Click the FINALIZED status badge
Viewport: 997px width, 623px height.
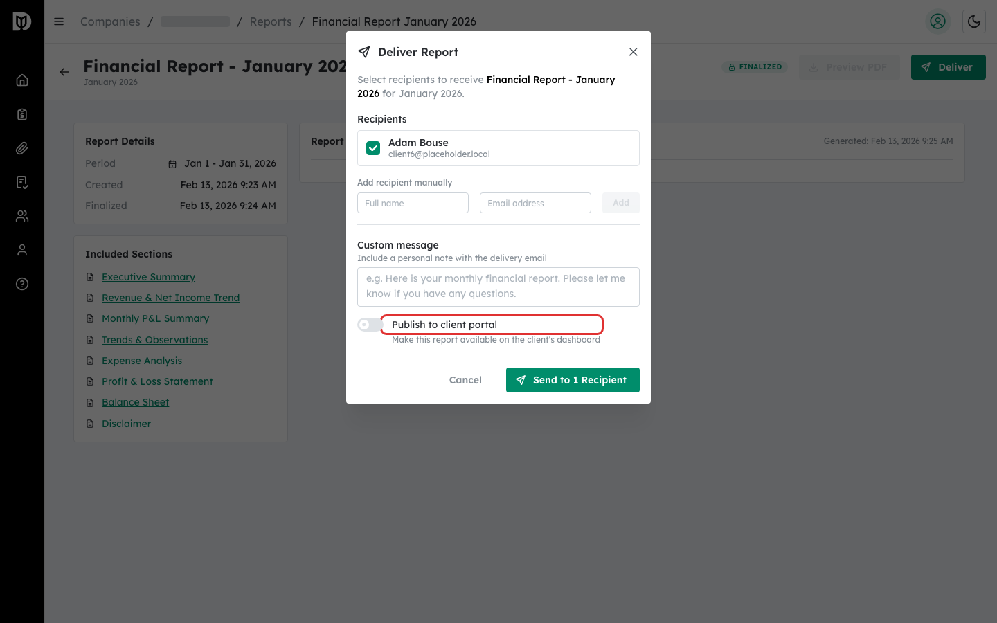pyautogui.click(x=755, y=66)
